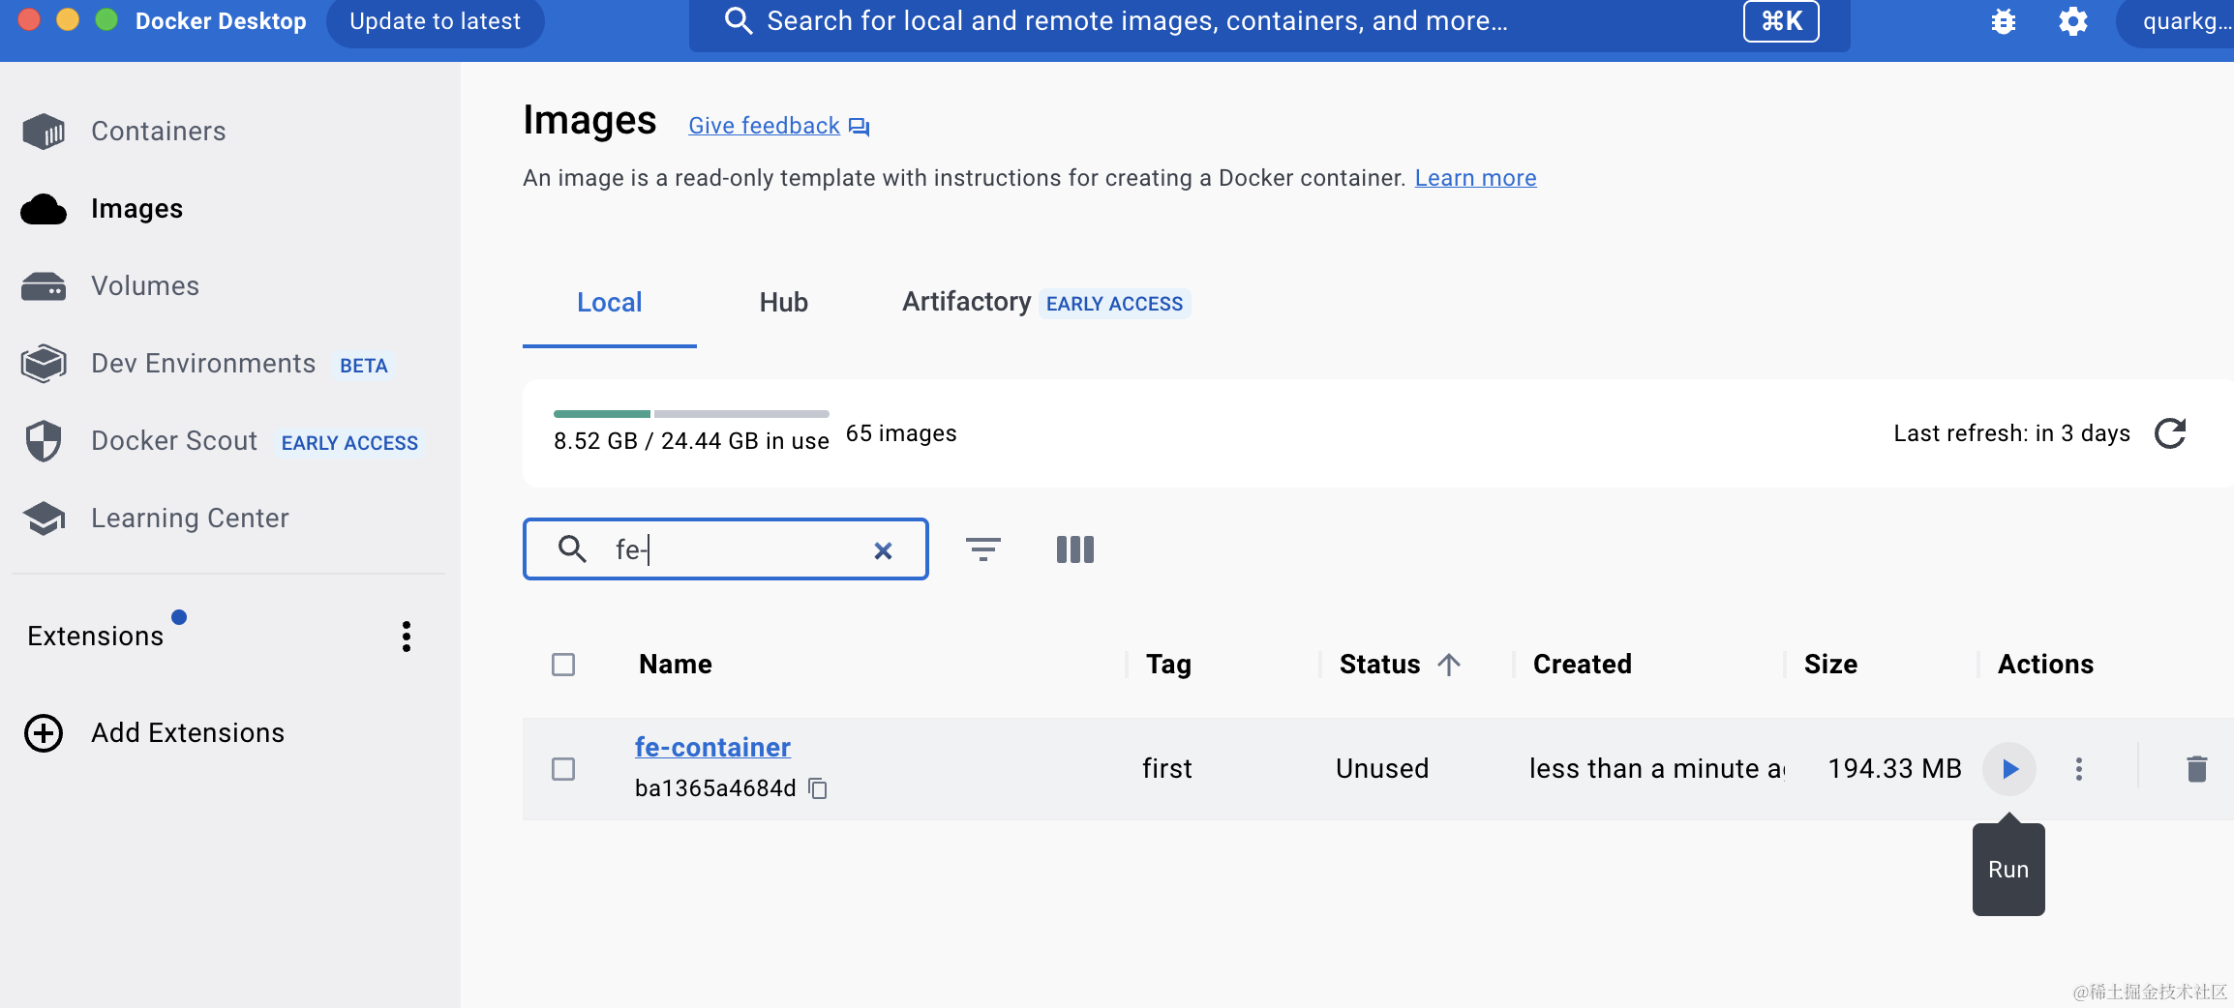Open the troubleshoot bug icon

(x=2003, y=21)
